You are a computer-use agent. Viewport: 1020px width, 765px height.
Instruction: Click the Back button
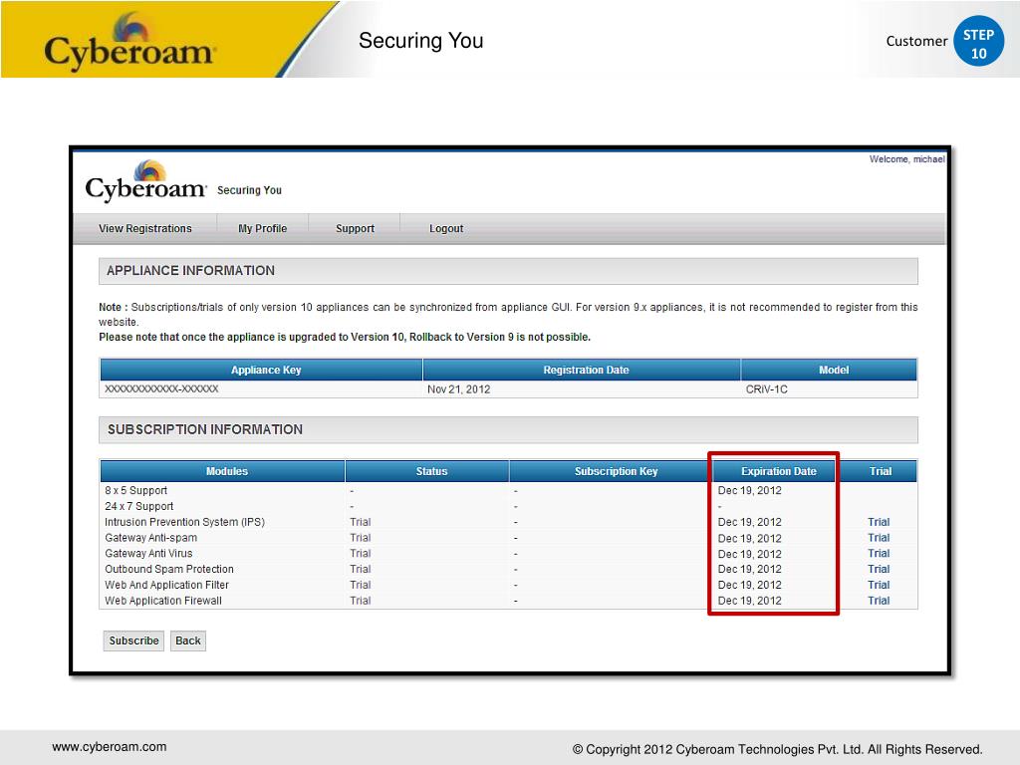188,640
